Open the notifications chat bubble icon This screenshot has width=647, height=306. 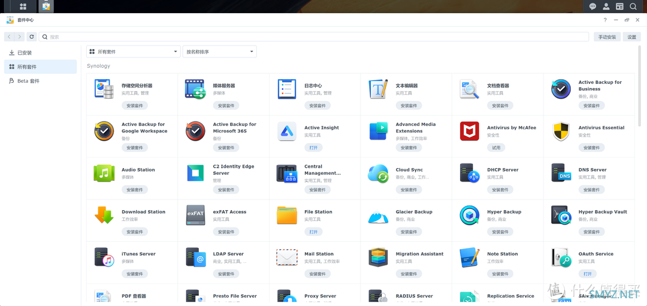pyautogui.click(x=592, y=6)
